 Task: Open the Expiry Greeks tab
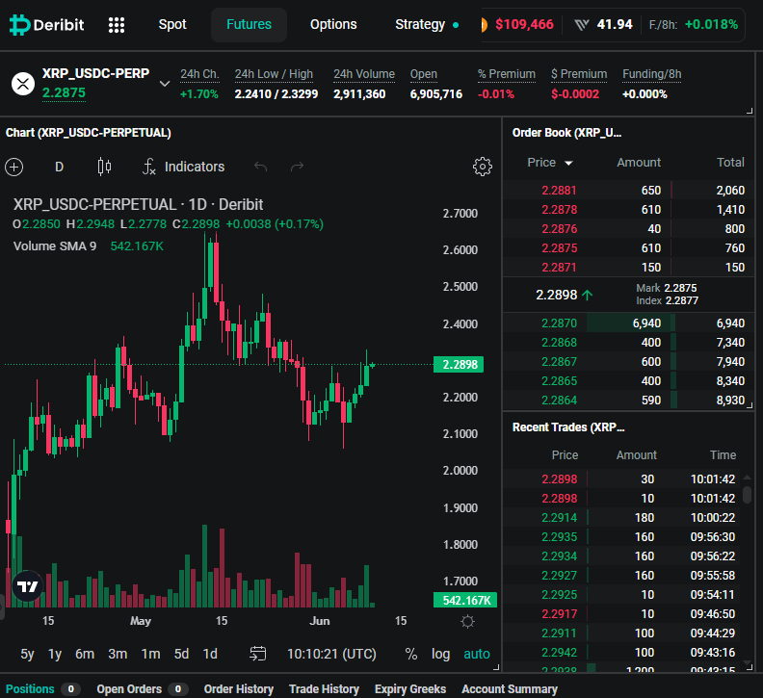coord(410,688)
